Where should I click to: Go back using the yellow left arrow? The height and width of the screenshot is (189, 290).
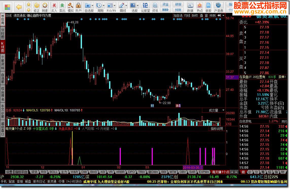[x=19, y=7]
